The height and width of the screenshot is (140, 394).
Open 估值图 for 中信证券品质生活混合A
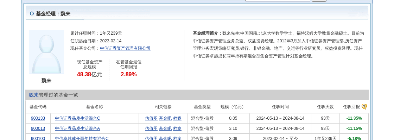(x=151, y=128)
